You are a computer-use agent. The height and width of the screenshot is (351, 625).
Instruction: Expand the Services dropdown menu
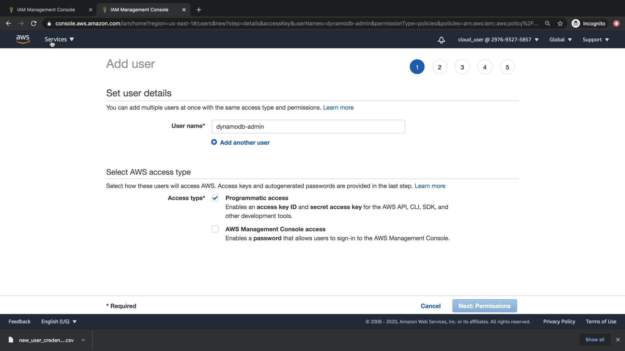59,39
